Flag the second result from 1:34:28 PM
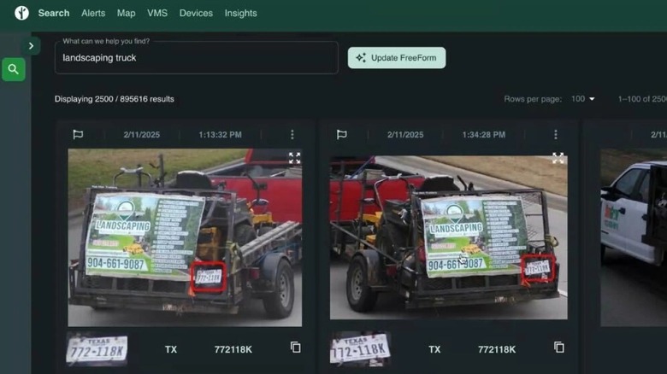 341,135
